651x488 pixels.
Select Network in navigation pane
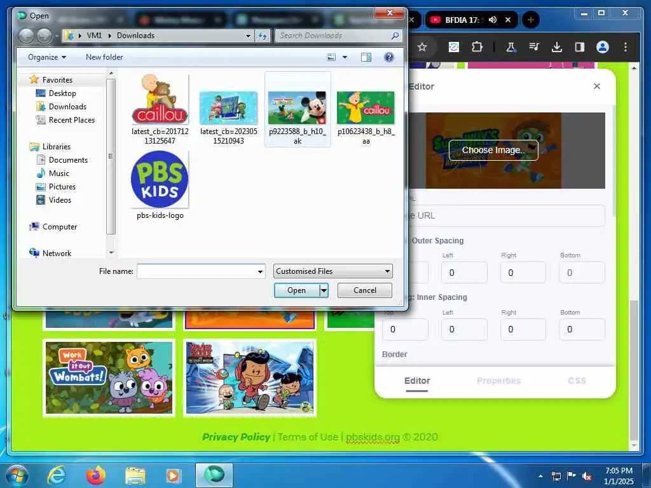click(57, 253)
